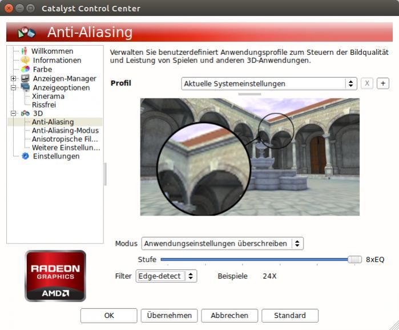Click the Radeon Graphics AMD logo
The height and width of the screenshot is (330, 399).
coord(55,276)
